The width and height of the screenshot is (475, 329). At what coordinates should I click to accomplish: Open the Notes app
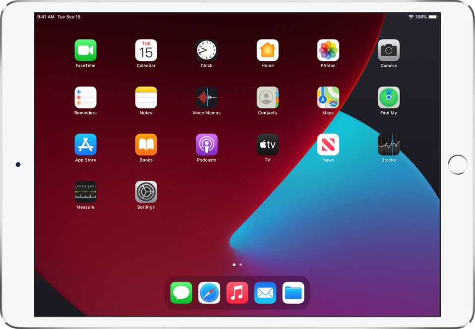(x=146, y=96)
